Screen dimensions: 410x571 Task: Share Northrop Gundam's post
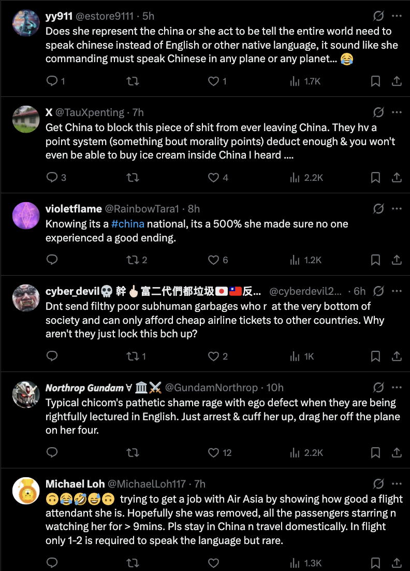click(397, 452)
